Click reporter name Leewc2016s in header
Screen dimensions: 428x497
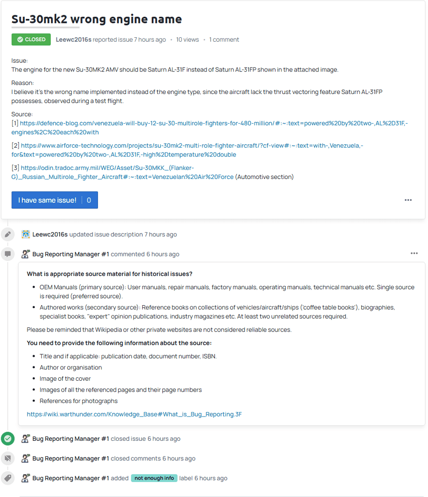[74, 40]
